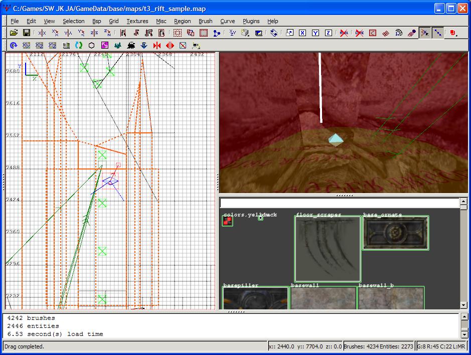This screenshot has width=471, height=355.
Task: Toggle patch vertex welding
Action: [425, 33]
